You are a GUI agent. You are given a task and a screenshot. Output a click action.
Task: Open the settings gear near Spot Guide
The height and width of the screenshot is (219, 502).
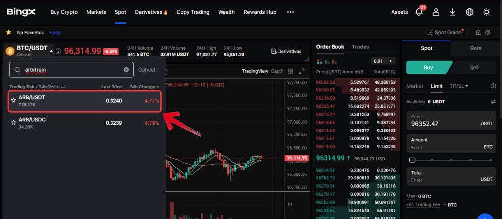click(488, 32)
